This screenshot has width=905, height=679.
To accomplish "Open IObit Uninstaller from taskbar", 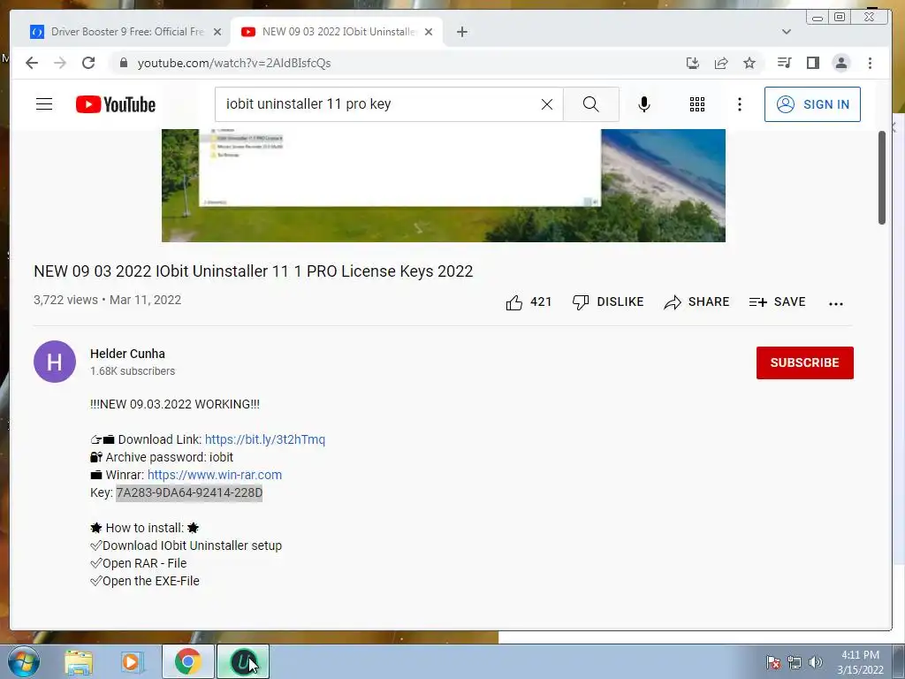I will click(243, 661).
